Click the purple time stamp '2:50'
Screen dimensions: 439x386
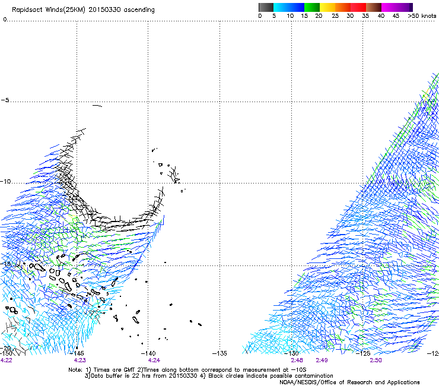click(x=376, y=360)
